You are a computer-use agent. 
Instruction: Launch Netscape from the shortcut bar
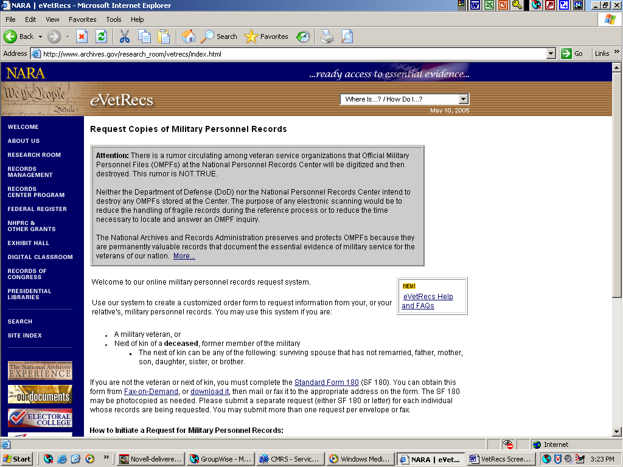(x=579, y=5)
